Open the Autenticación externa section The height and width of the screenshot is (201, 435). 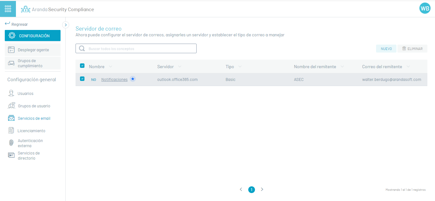(30, 143)
